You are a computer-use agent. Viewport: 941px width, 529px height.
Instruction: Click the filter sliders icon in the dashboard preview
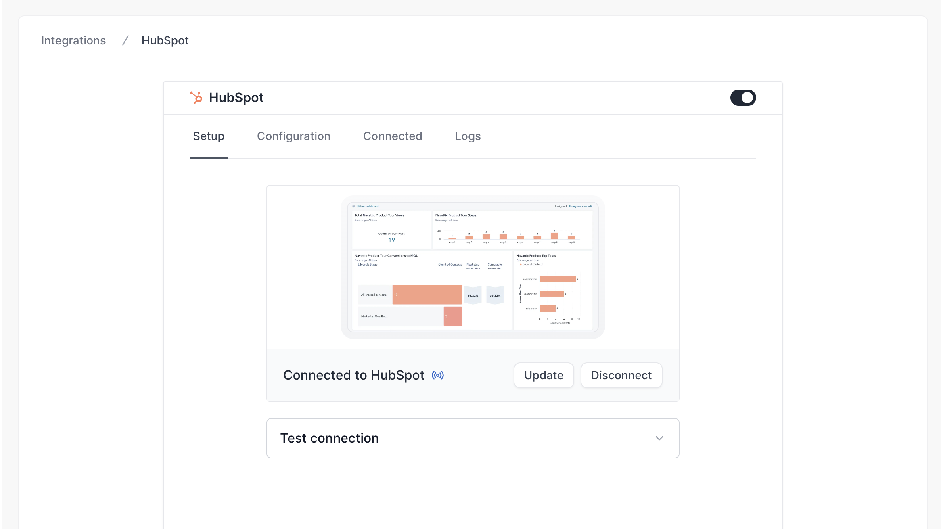click(354, 206)
